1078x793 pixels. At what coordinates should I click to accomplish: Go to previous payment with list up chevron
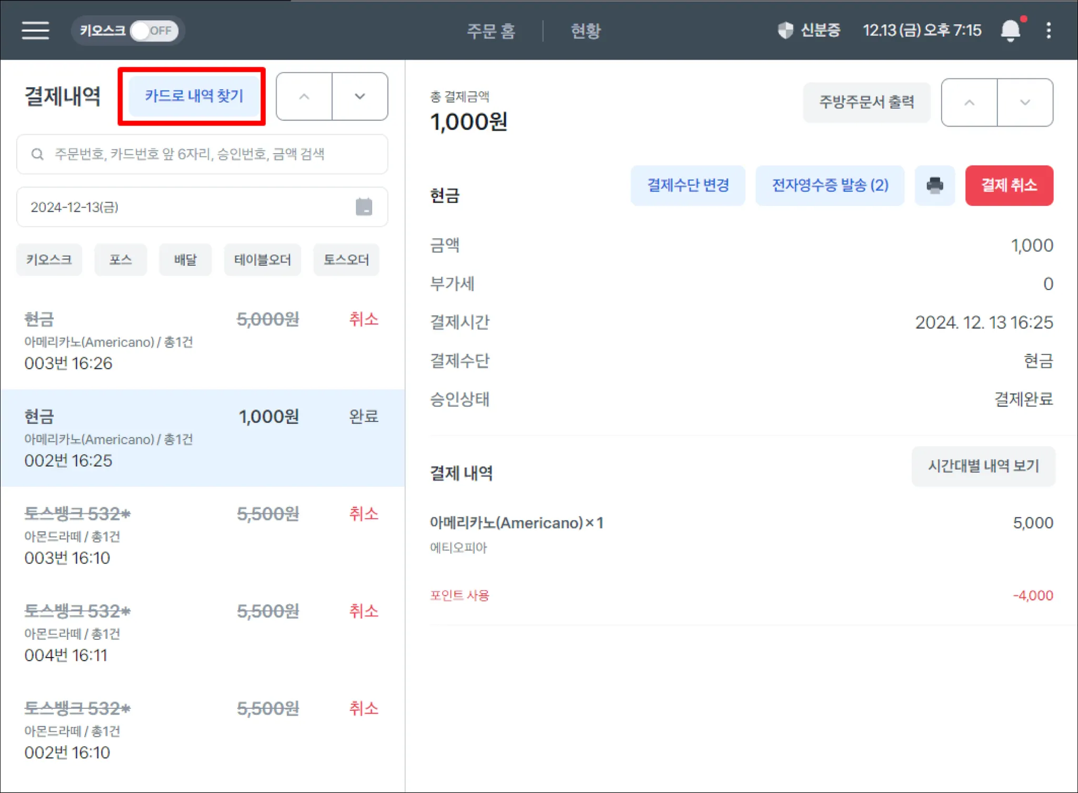[x=304, y=96]
